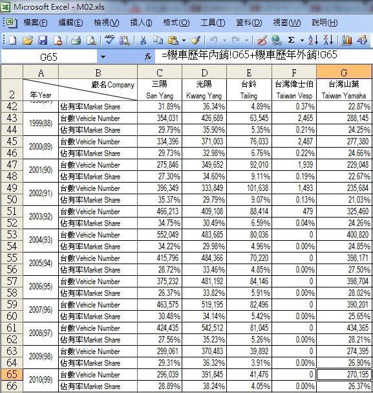Screen dimensions: 373x393
Task: Click the Excel title bar icon
Action: click(6, 7)
